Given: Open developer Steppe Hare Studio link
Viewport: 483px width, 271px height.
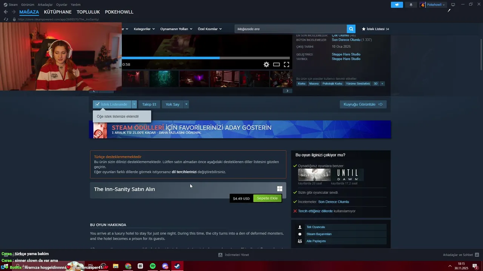Looking at the screenshot, I should [x=346, y=54].
